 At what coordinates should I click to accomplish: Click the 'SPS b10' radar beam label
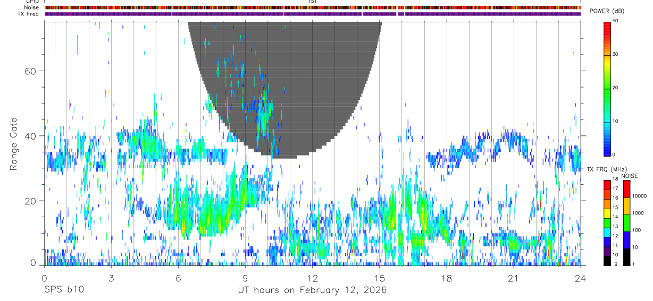64,290
